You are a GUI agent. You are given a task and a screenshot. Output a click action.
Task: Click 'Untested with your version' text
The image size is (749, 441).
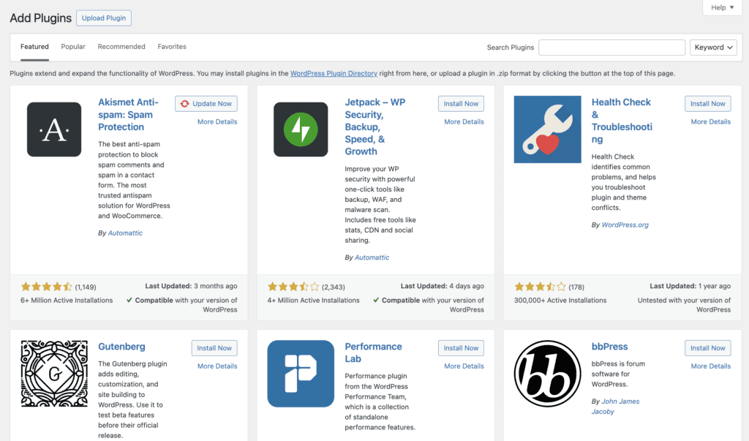coord(684,305)
